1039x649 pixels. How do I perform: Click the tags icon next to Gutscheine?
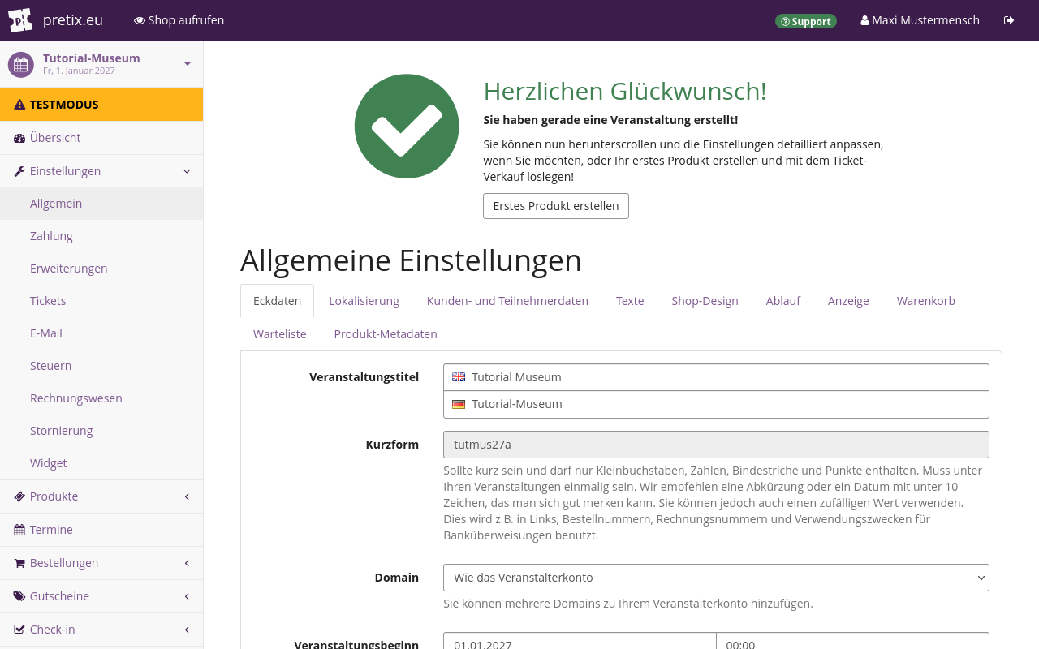[x=19, y=596]
